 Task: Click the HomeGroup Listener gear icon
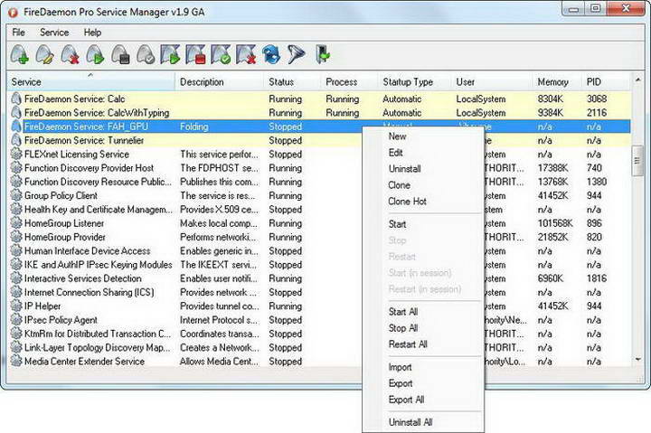(x=16, y=223)
